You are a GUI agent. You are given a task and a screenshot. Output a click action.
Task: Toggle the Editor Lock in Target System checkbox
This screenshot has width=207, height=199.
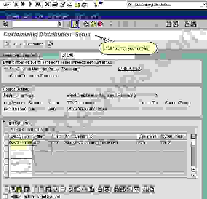coord(6,196)
